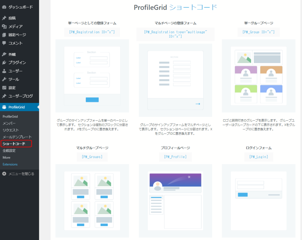Click the 設定 settings icon

(x=4, y=87)
